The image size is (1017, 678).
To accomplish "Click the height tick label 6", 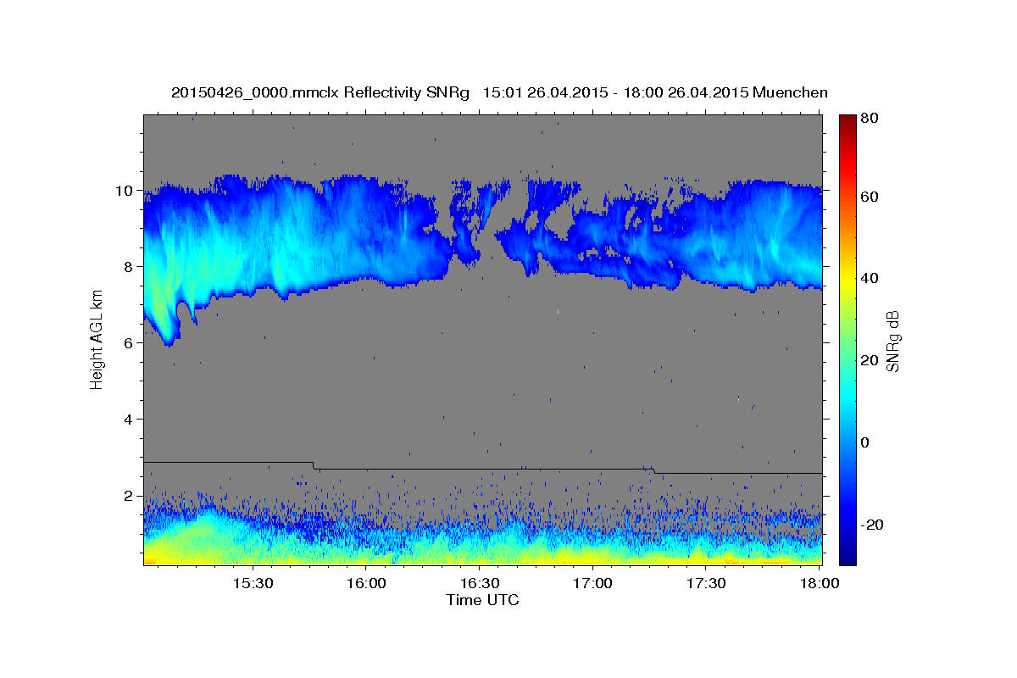I will [131, 343].
